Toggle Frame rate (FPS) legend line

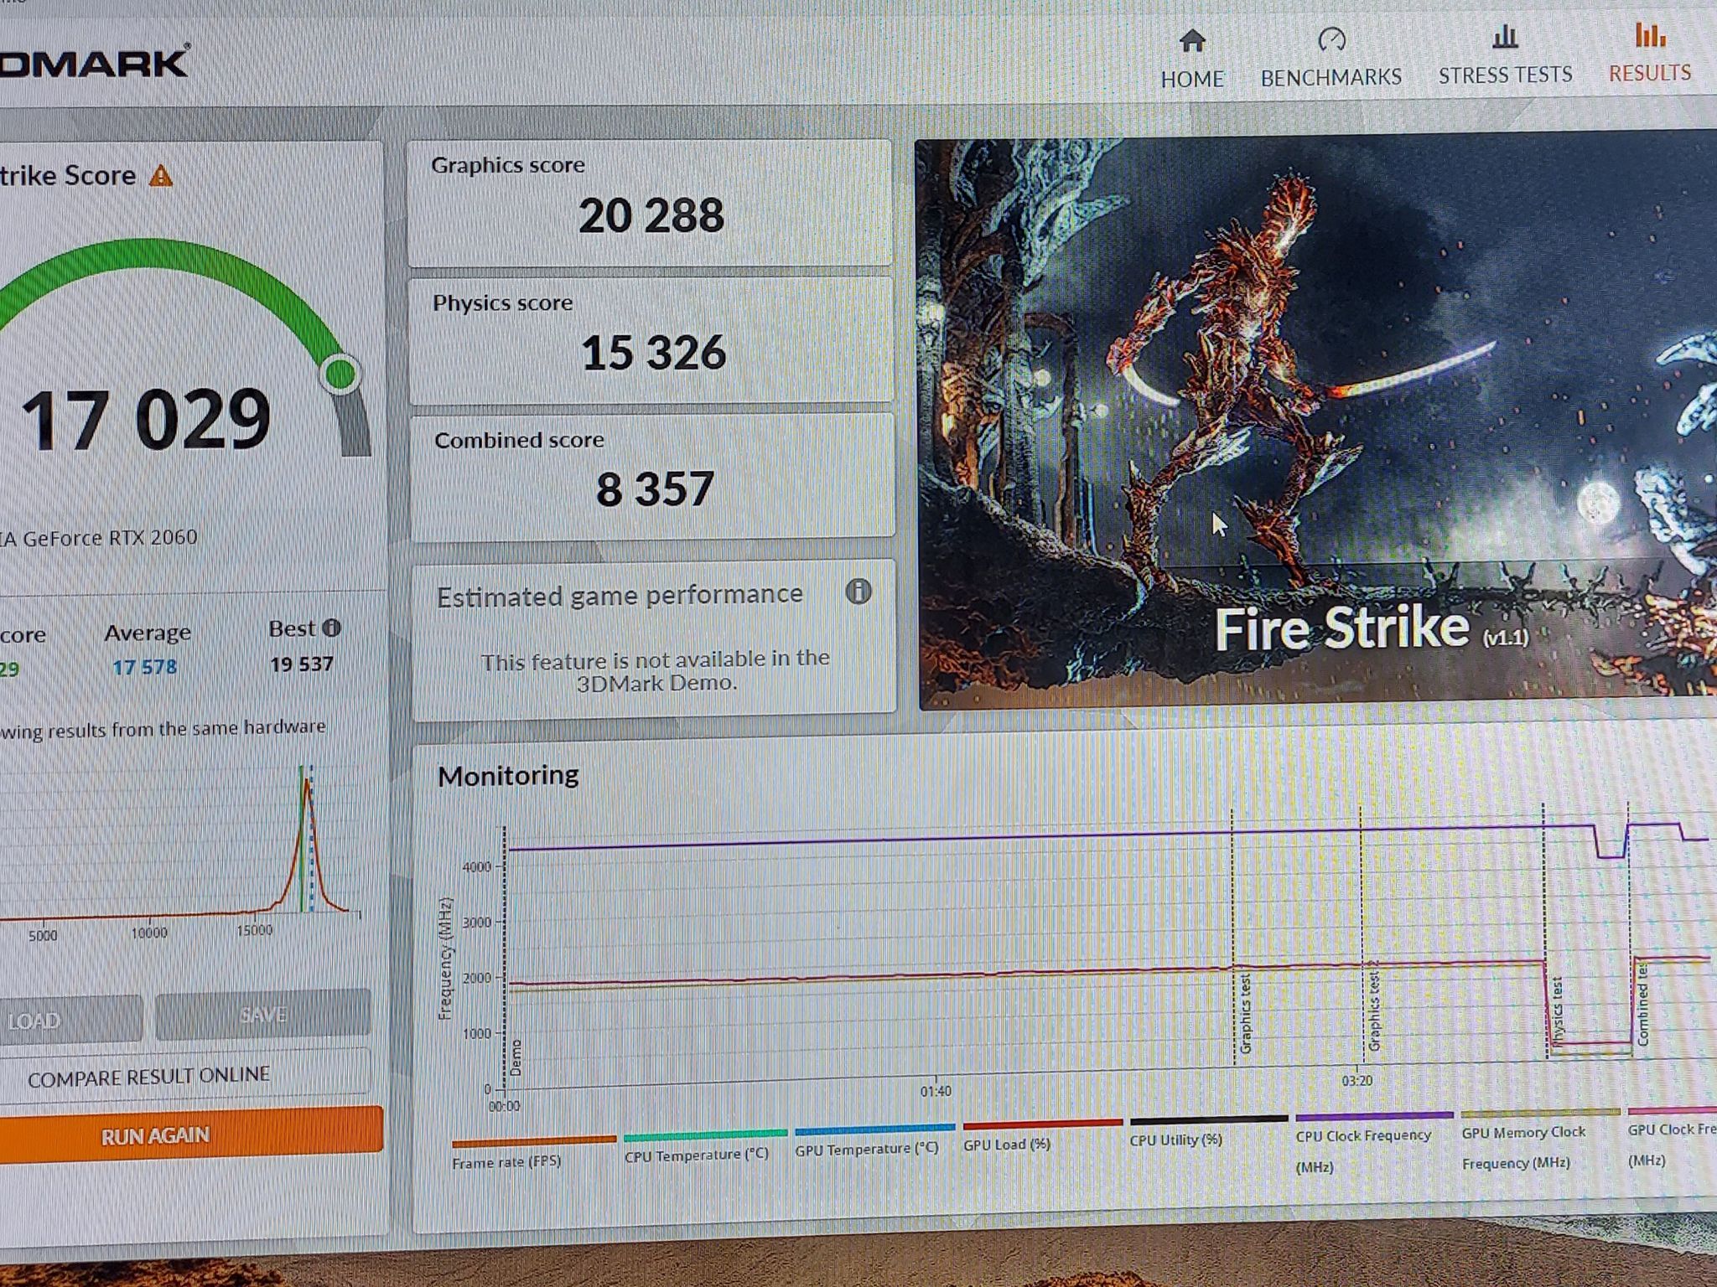point(533,1152)
